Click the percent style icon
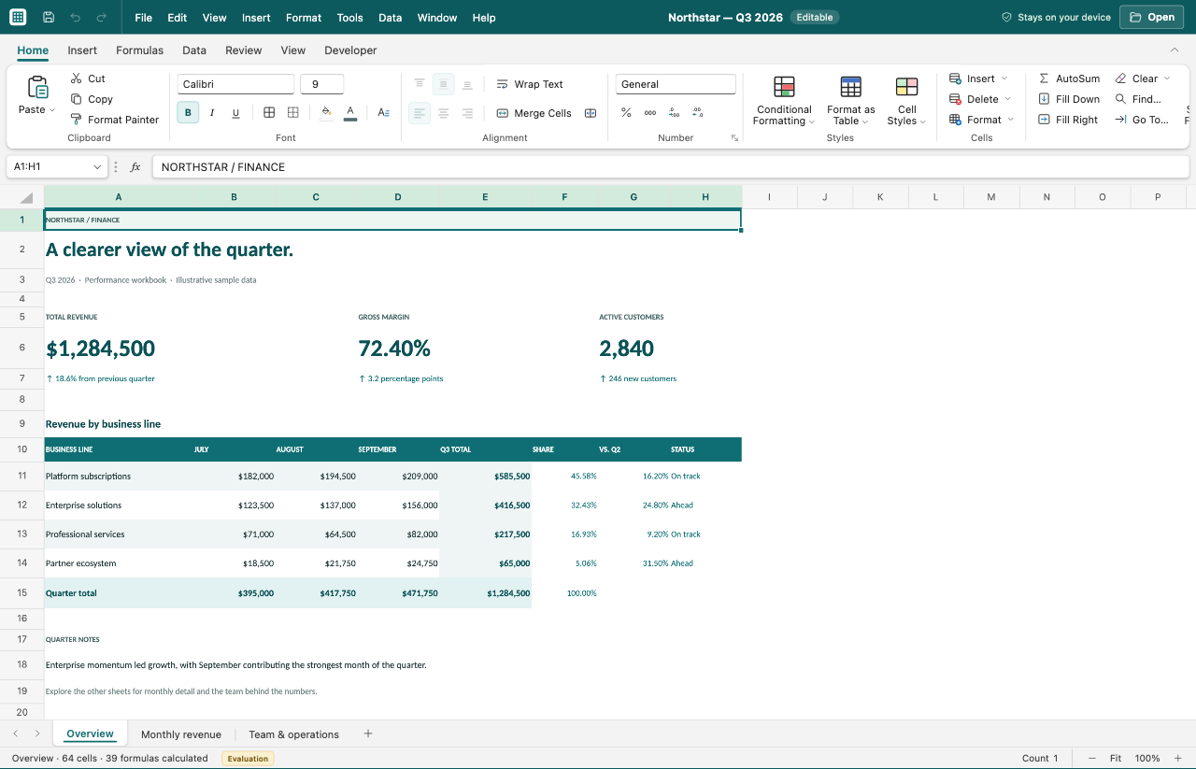This screenshot has width=1196, height=769. pyautogui.click(x=626, y=113)
